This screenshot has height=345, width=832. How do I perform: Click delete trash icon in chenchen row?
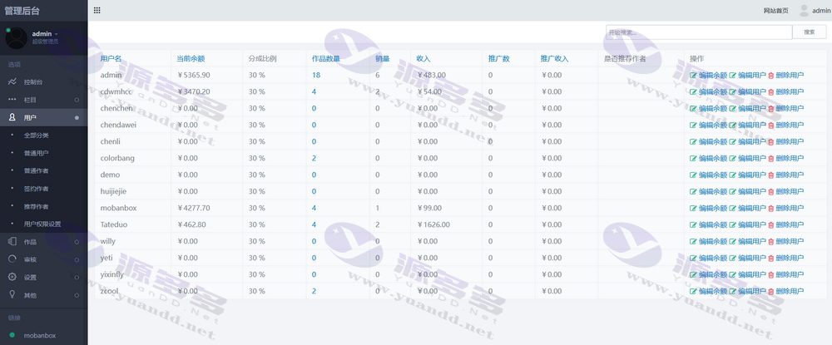pos(771,108)
